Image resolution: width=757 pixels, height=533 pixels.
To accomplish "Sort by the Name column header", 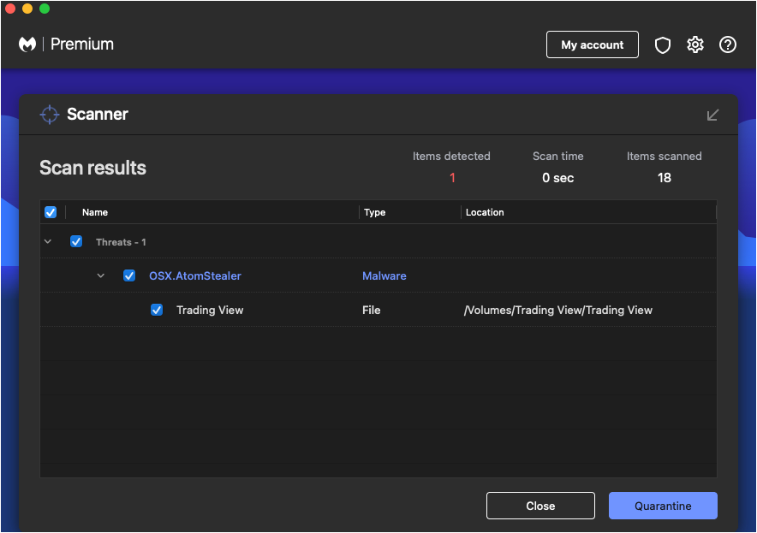I will click(95, 212).
